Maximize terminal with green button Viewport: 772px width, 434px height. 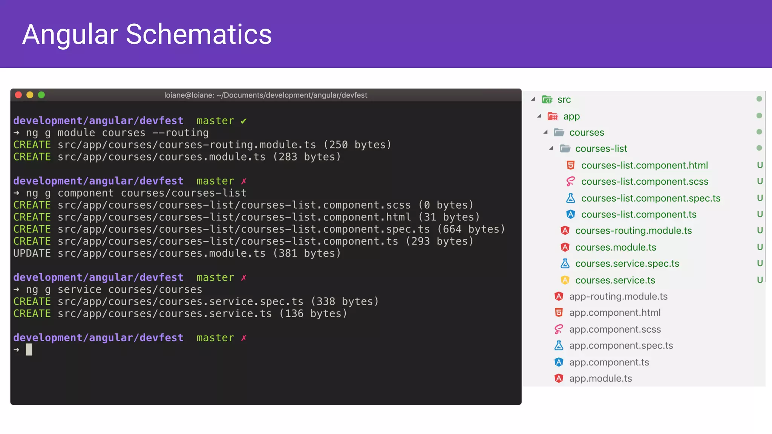tap(41, 95)
